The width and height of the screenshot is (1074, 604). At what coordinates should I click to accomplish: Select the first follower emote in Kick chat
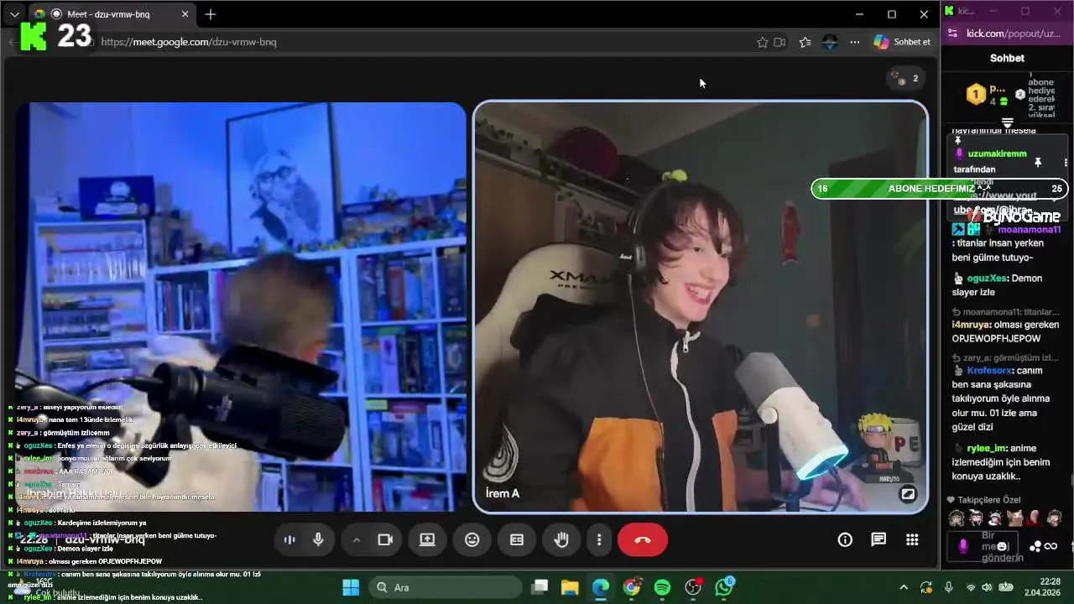click(x=956, y=518)
